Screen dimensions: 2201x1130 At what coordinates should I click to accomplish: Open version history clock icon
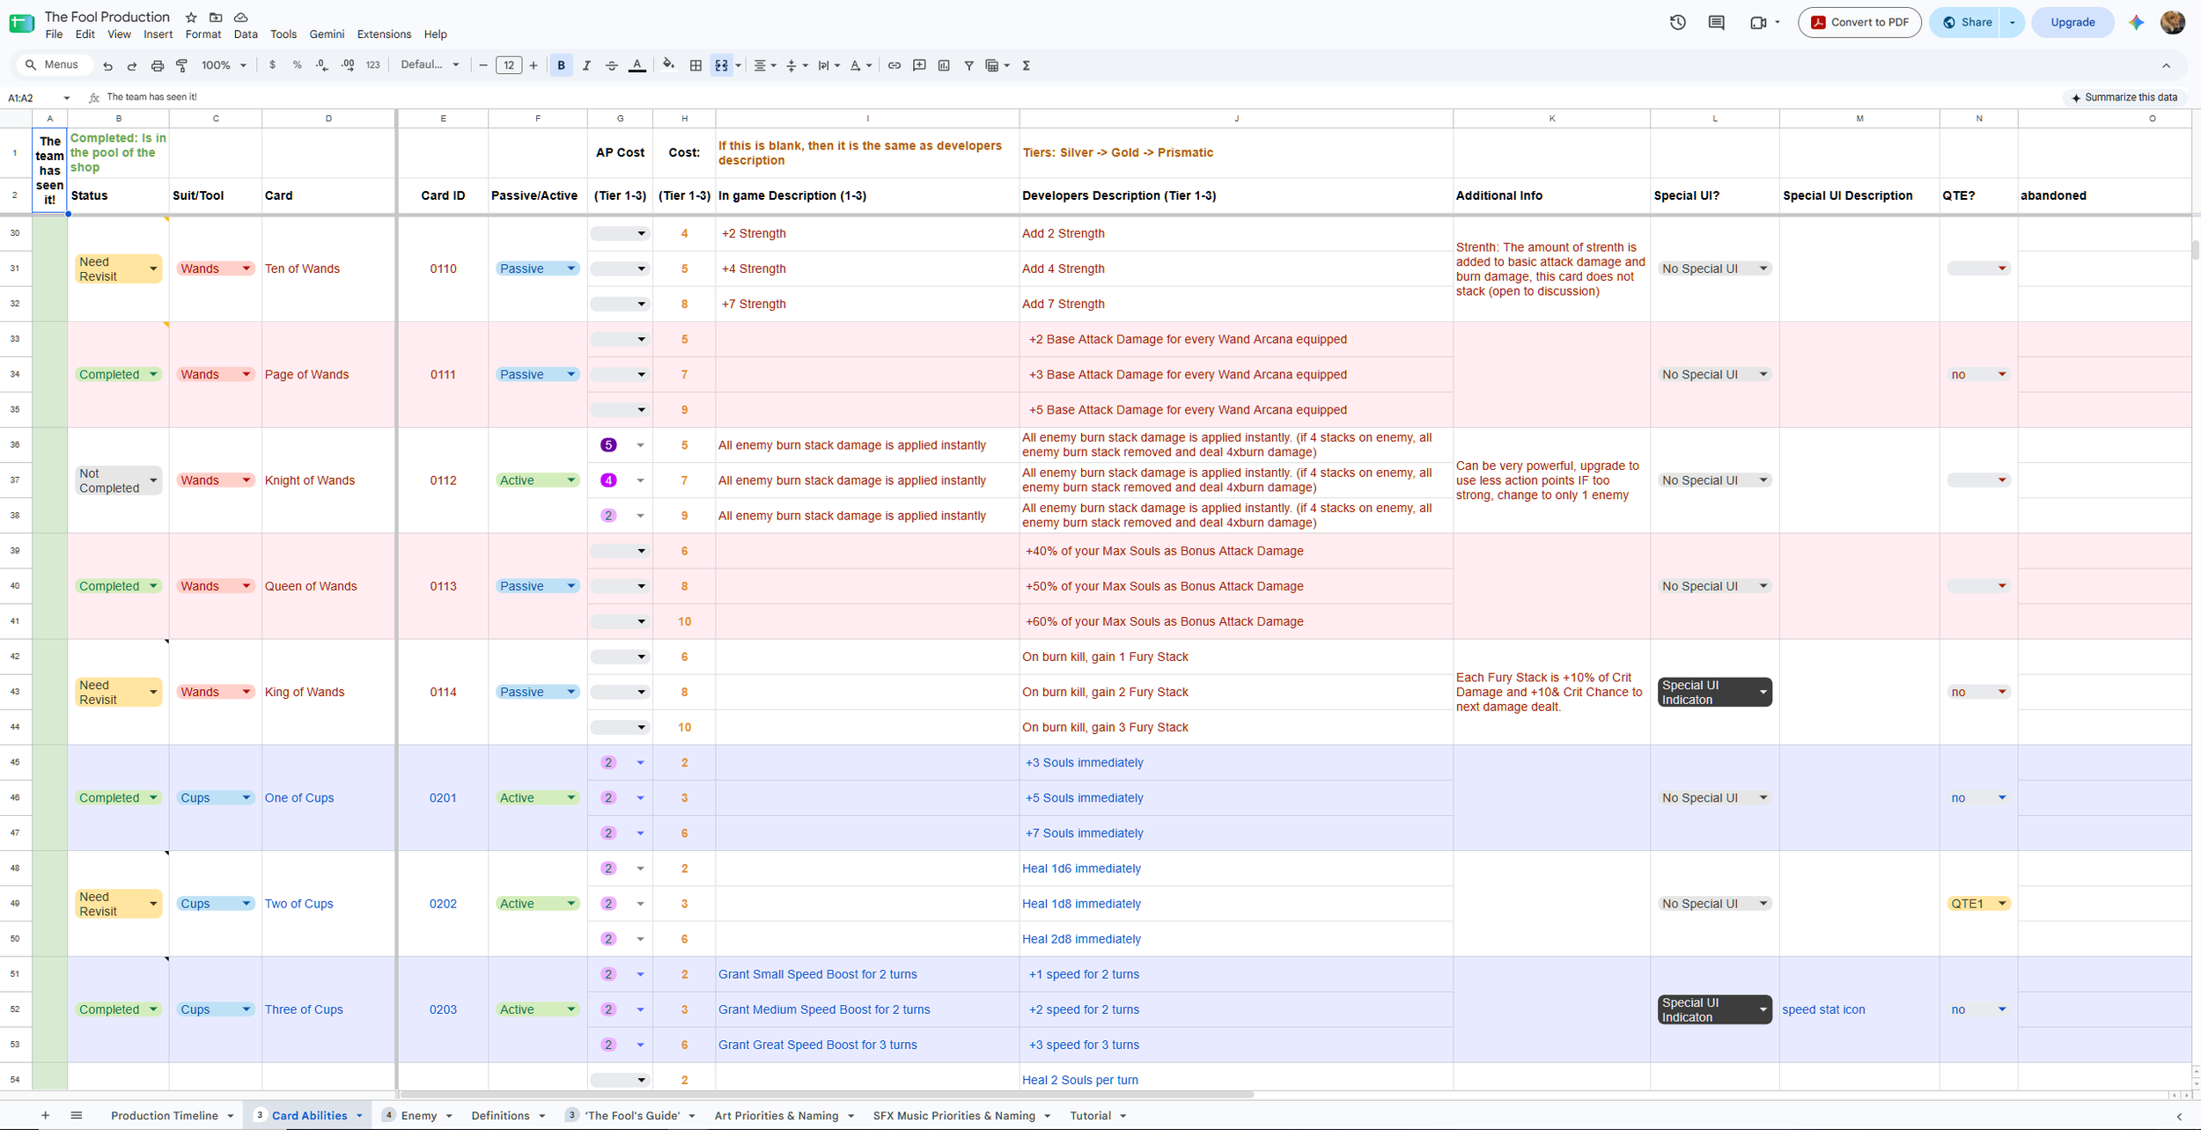[x=1678, y=22]
